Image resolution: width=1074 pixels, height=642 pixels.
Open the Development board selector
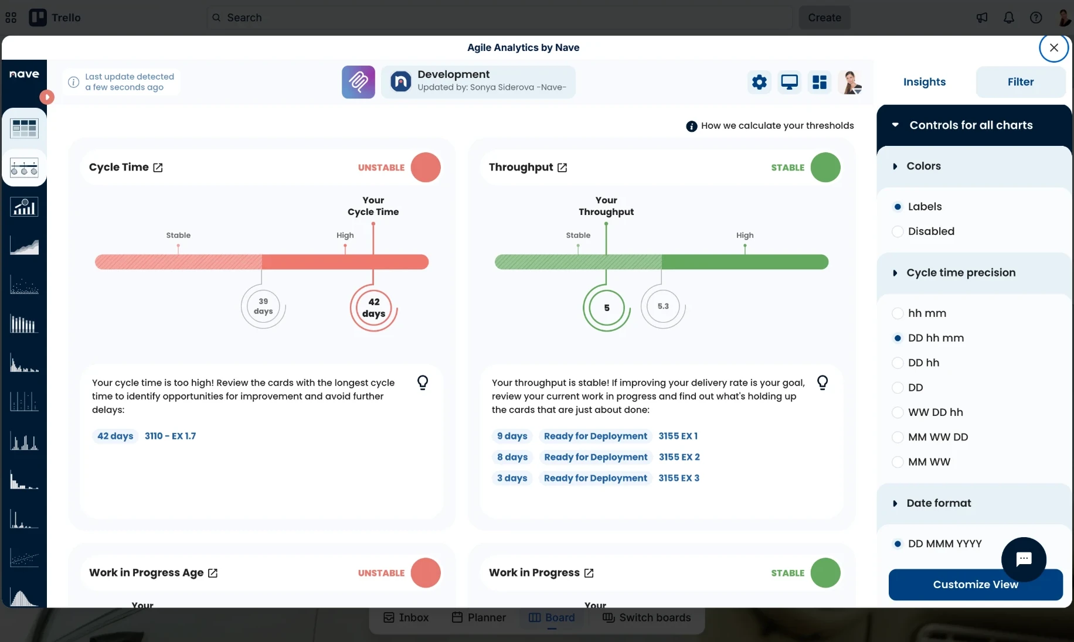click(x=478, y=82)
